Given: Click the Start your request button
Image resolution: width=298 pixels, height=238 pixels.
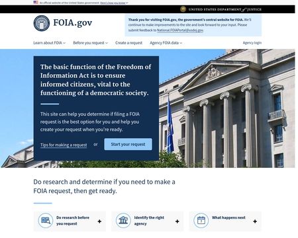Looking at the screenshot, I should (x=128, y=144).
